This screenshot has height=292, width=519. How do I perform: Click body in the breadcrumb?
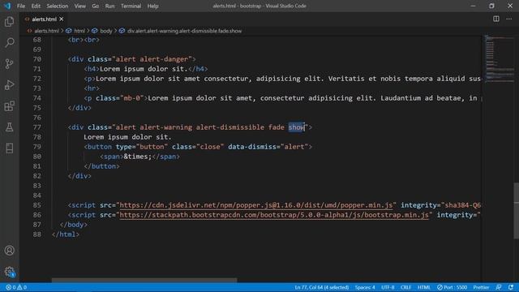(x=106, y=31)
